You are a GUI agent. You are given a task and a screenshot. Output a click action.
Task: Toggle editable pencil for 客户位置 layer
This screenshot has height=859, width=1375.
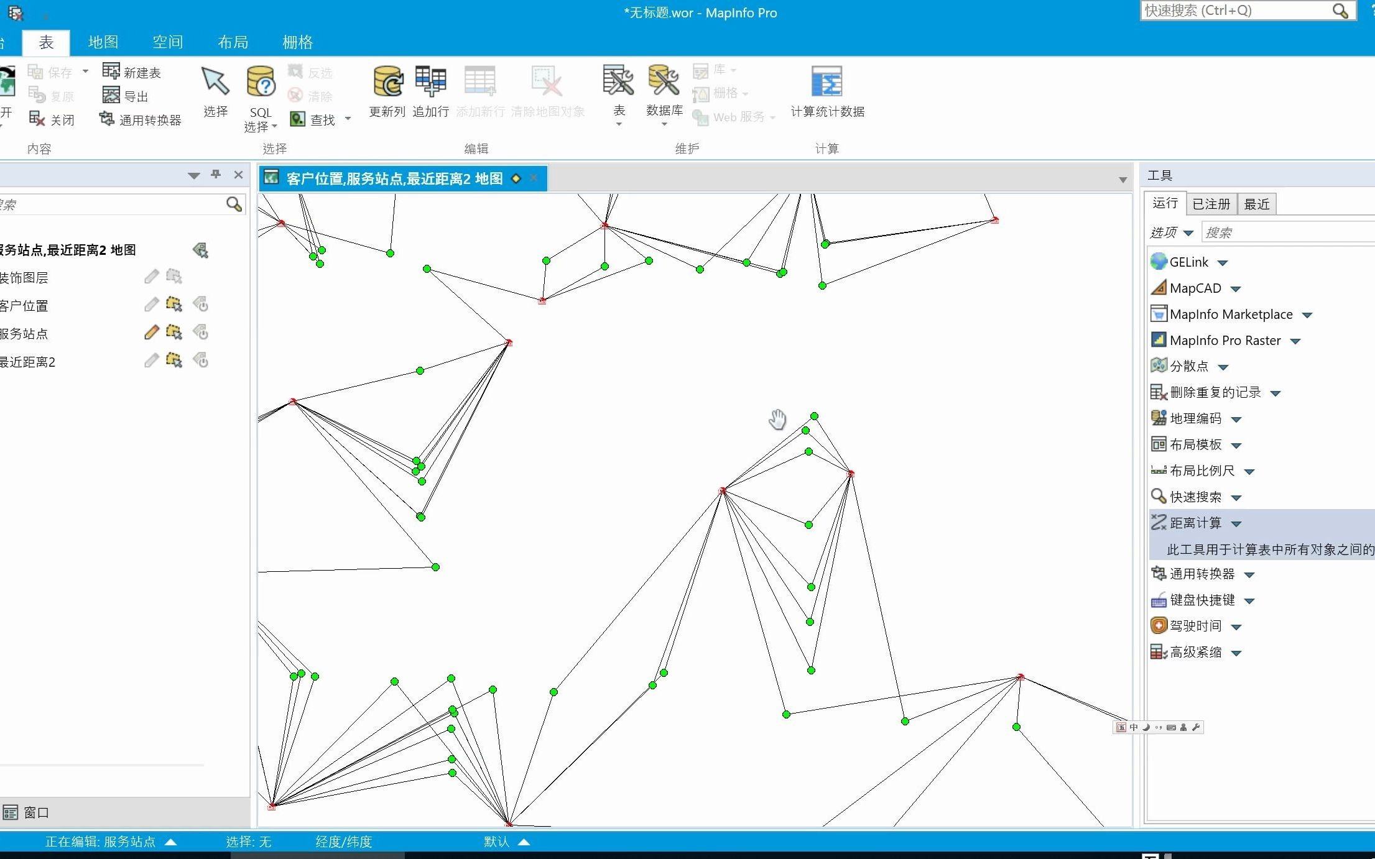151,305
